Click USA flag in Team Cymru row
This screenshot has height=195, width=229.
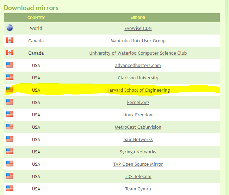(x=10, y=188)
